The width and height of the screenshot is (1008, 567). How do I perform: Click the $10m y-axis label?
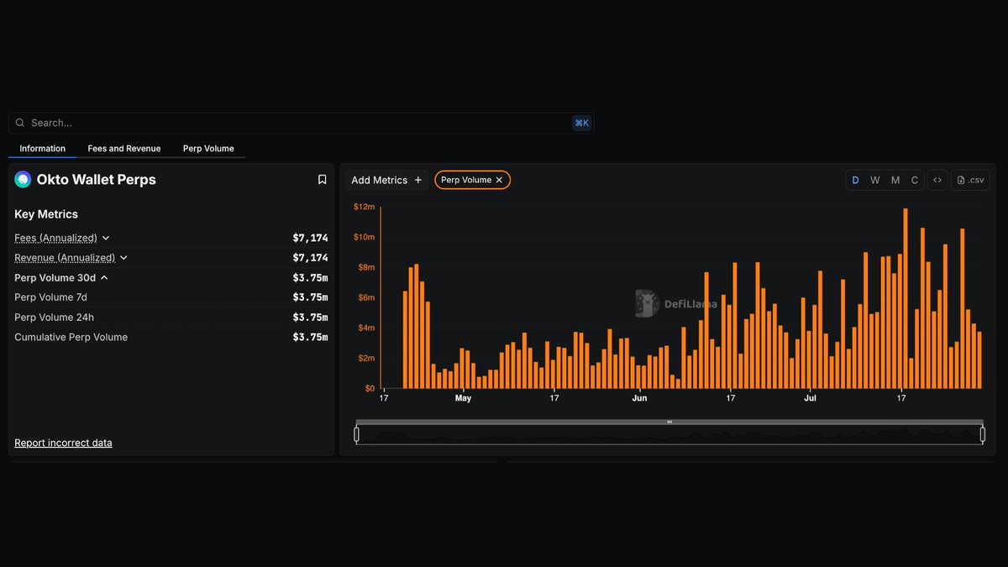364,237
